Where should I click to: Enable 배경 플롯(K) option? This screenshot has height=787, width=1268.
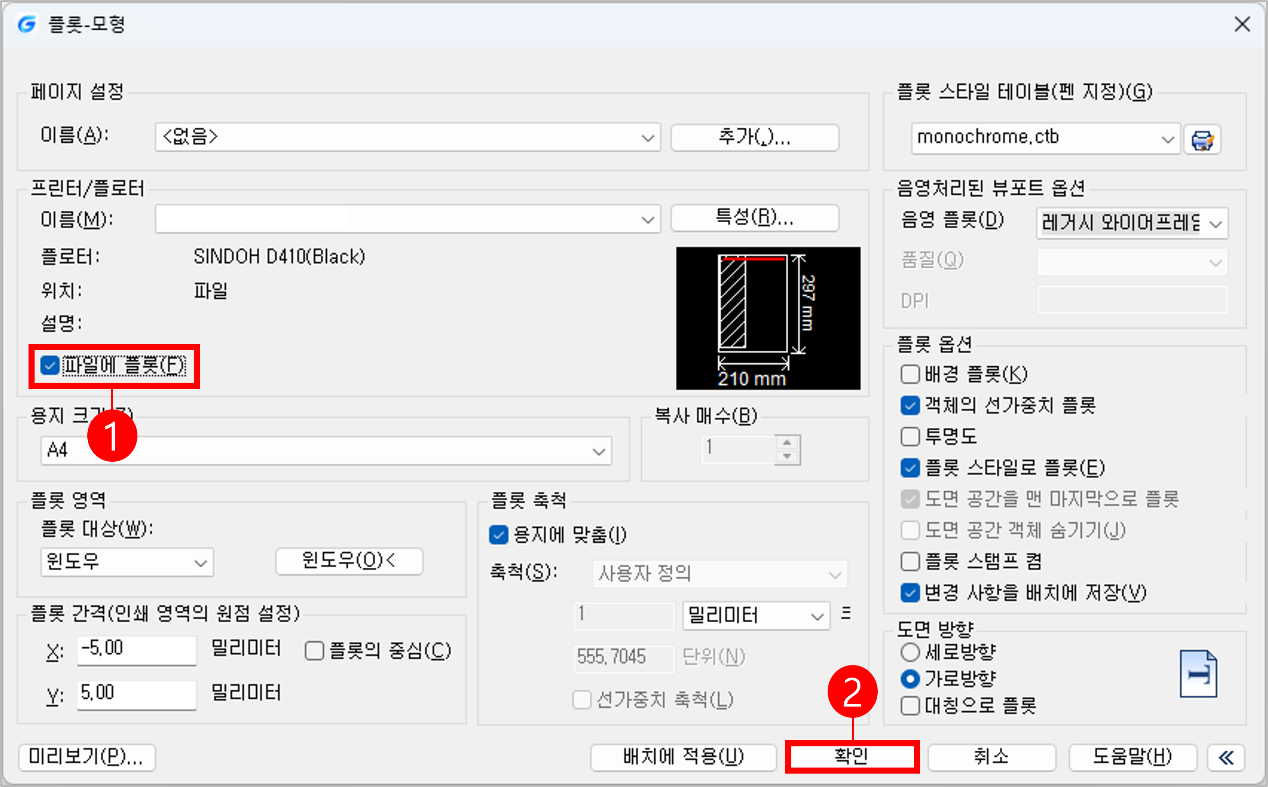[x=910, y=374]
